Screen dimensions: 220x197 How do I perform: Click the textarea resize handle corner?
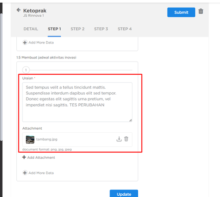click(131, 120)
